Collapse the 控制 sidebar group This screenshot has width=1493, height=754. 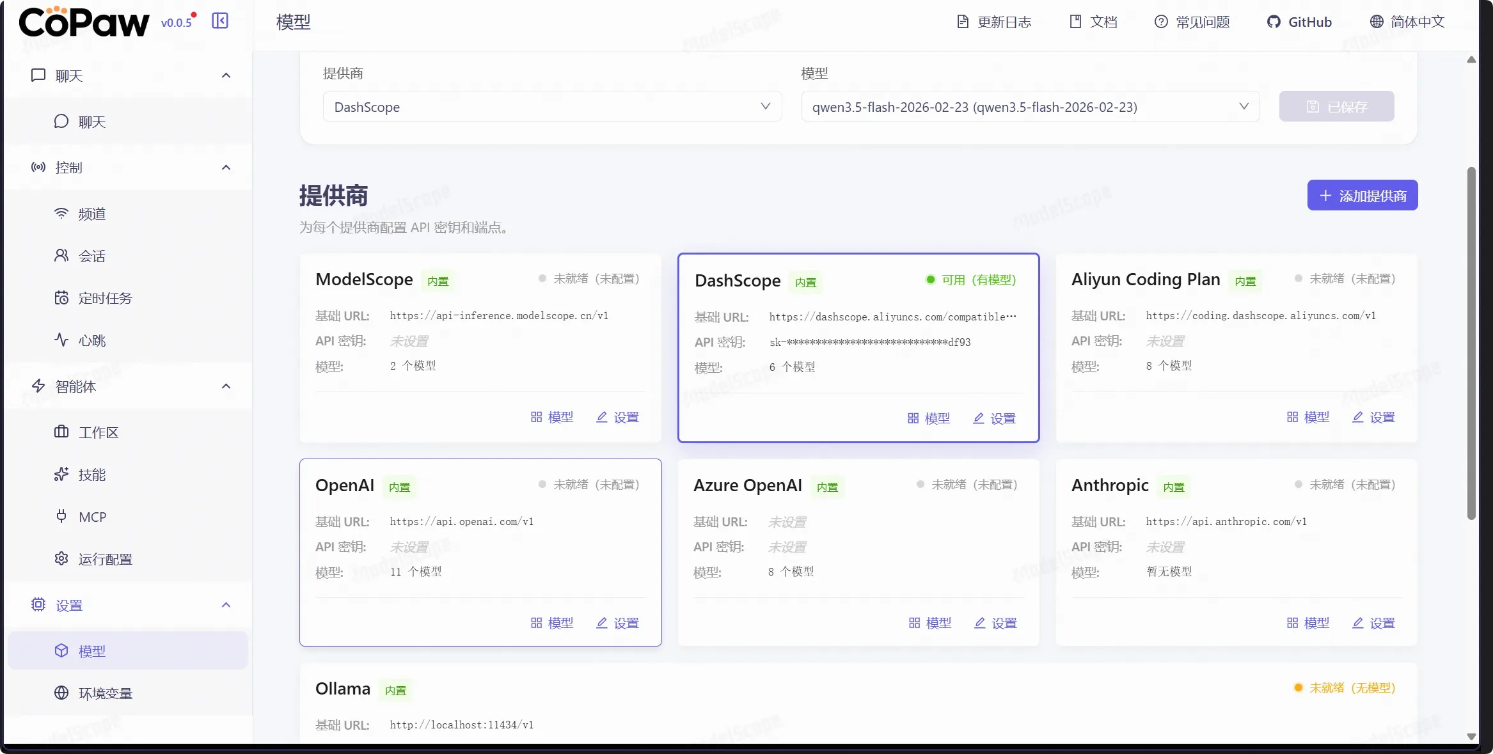coord(226,168)
